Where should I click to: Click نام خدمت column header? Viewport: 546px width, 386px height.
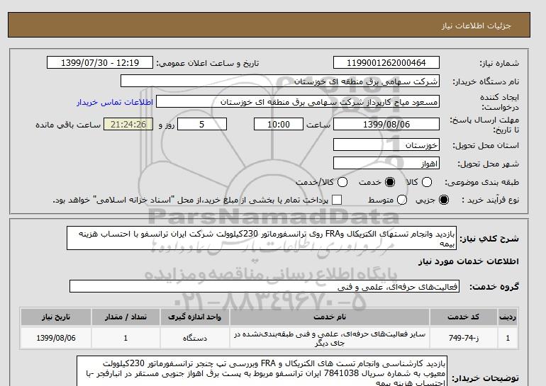(330, 317)
